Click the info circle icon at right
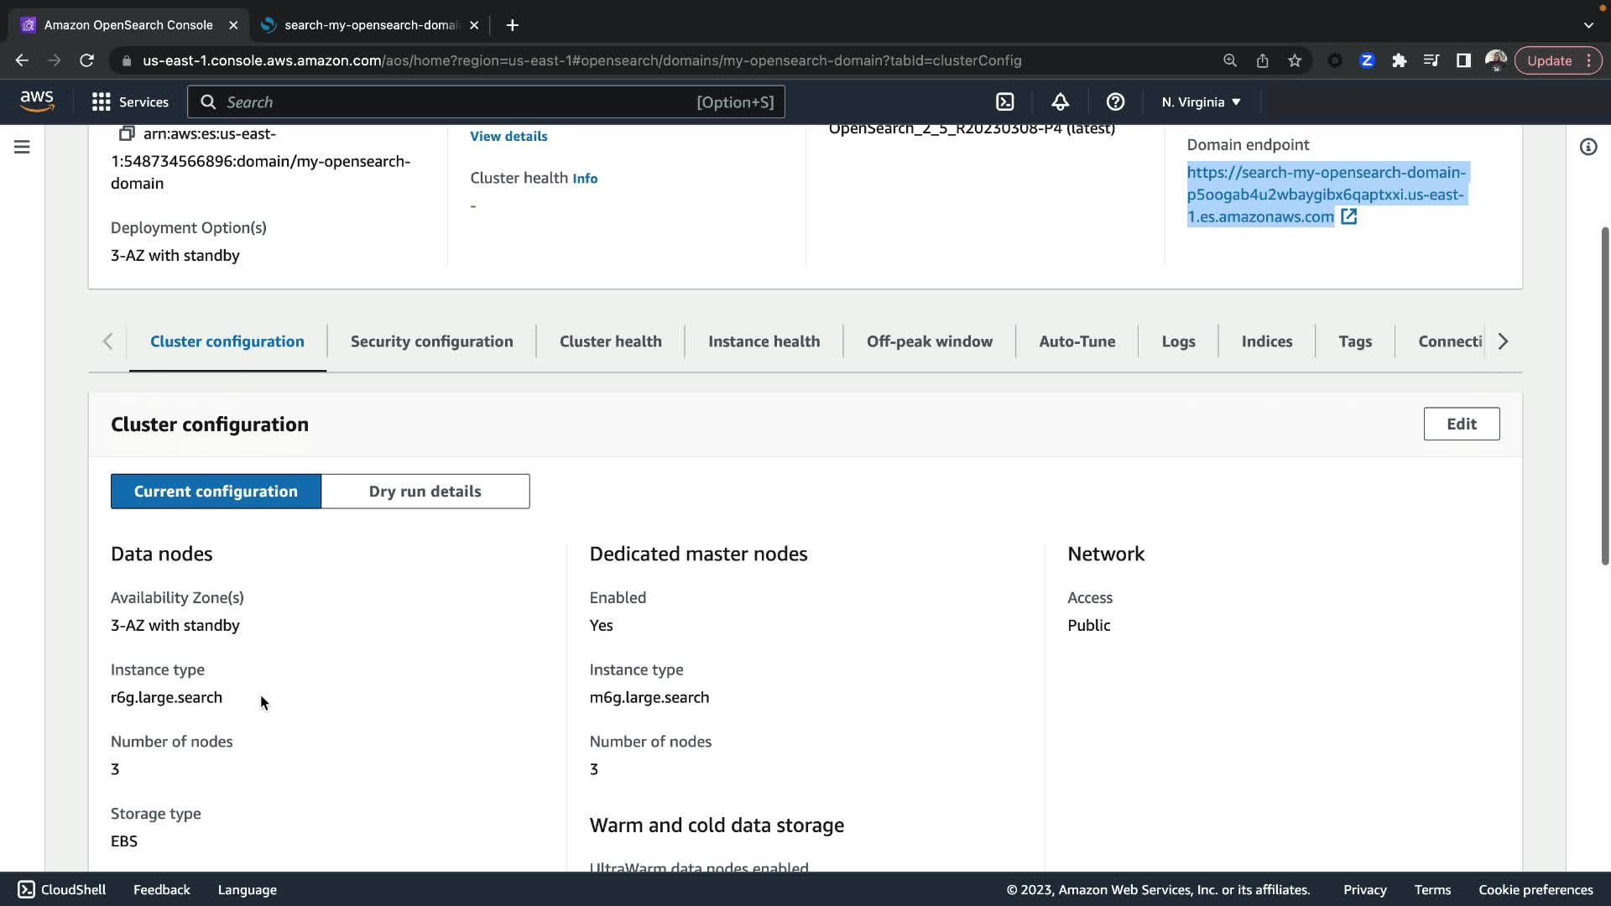The width and height of the screenshot is (1611, 906). [x=1588, y=147]
